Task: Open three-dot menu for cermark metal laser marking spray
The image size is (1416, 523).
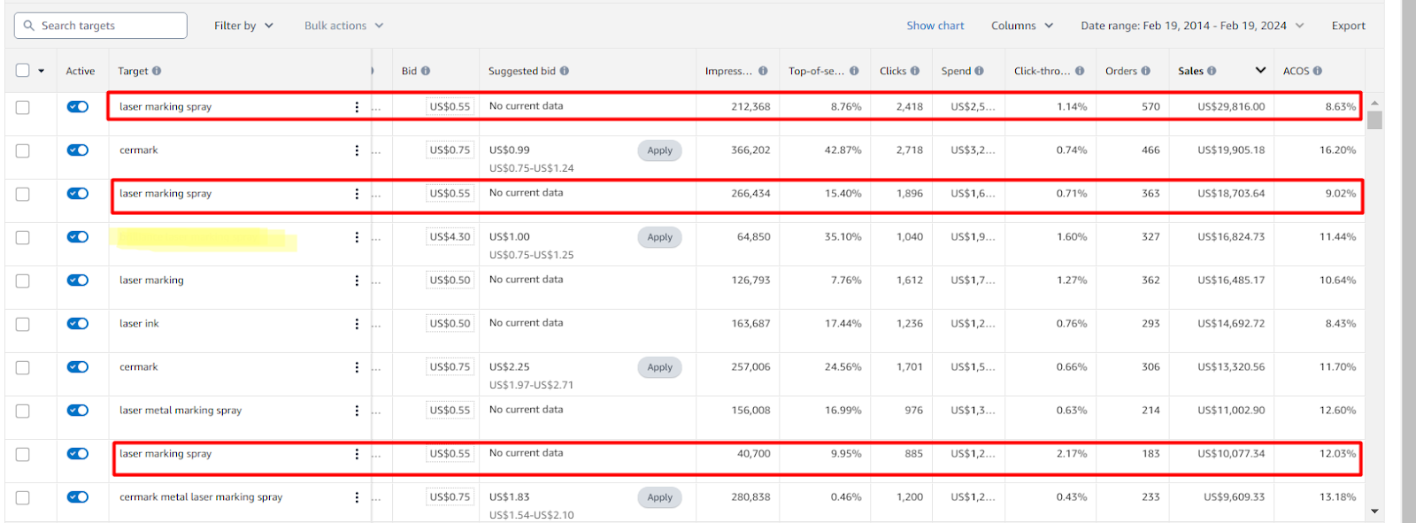Action: click(x=357, y=497)
